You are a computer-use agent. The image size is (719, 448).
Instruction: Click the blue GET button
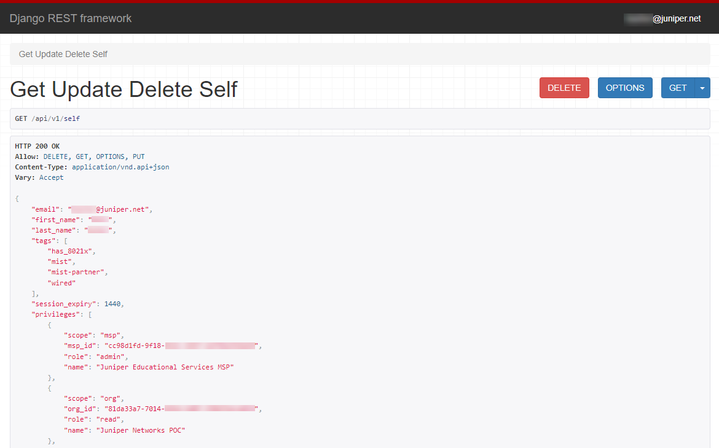pyautogui.click(x=678, y=88)
